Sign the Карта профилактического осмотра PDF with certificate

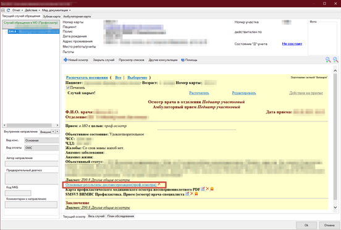click(212, 189)
